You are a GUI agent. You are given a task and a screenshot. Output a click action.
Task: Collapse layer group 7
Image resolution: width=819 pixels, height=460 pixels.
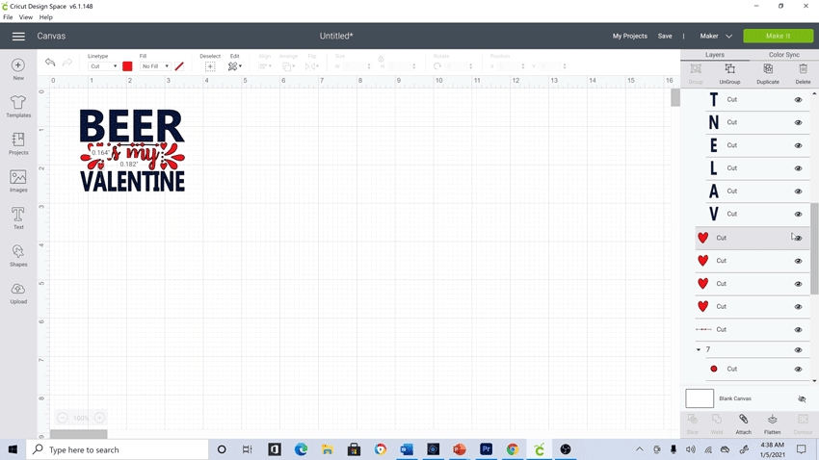pos(699,350)
